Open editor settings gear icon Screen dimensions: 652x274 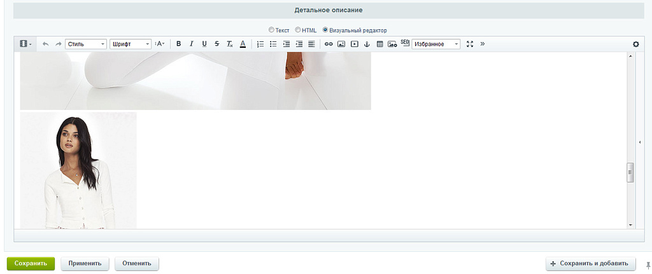click(635, 44)
